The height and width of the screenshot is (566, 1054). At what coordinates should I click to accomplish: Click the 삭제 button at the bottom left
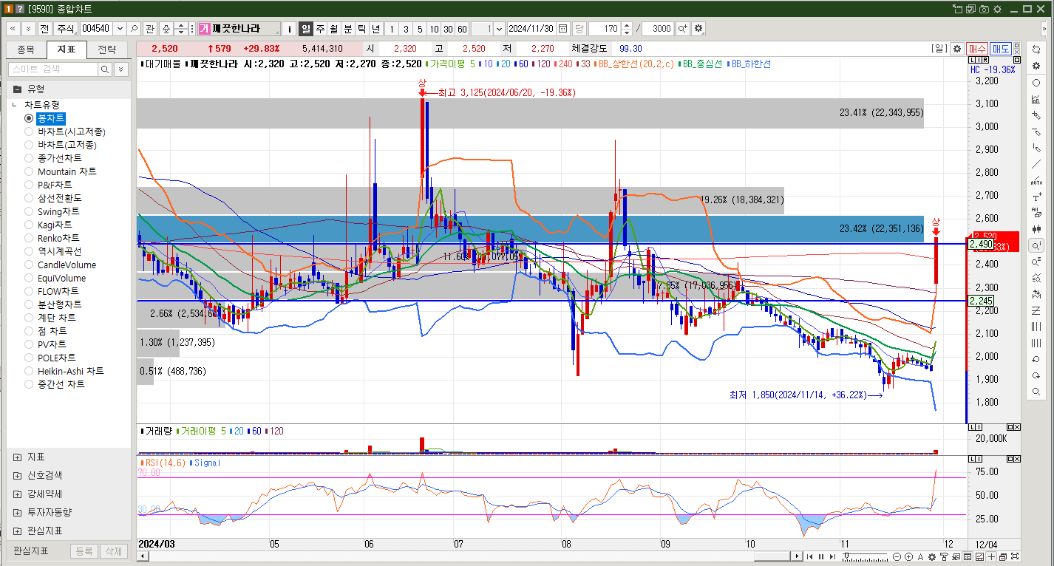(113, 551)
